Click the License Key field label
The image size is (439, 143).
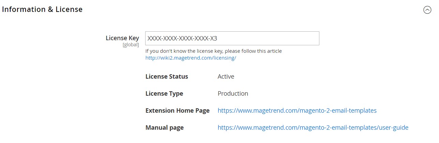click(x=122, y=38)
